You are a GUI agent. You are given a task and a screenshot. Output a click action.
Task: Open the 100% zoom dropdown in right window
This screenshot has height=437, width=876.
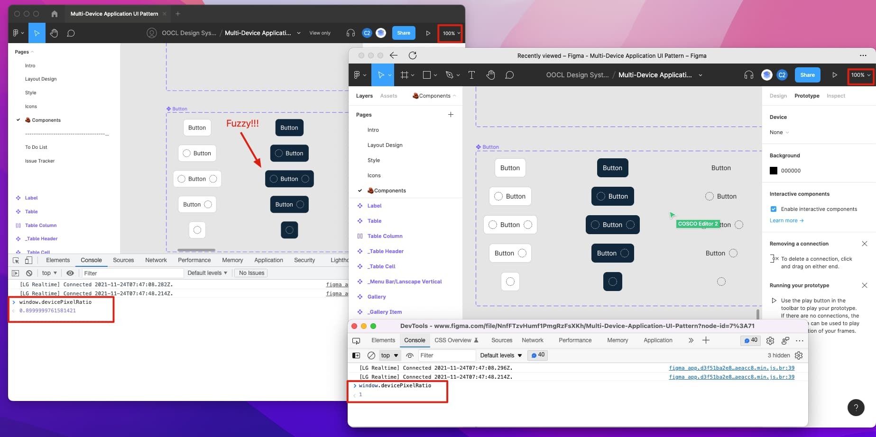coord(861,75)
